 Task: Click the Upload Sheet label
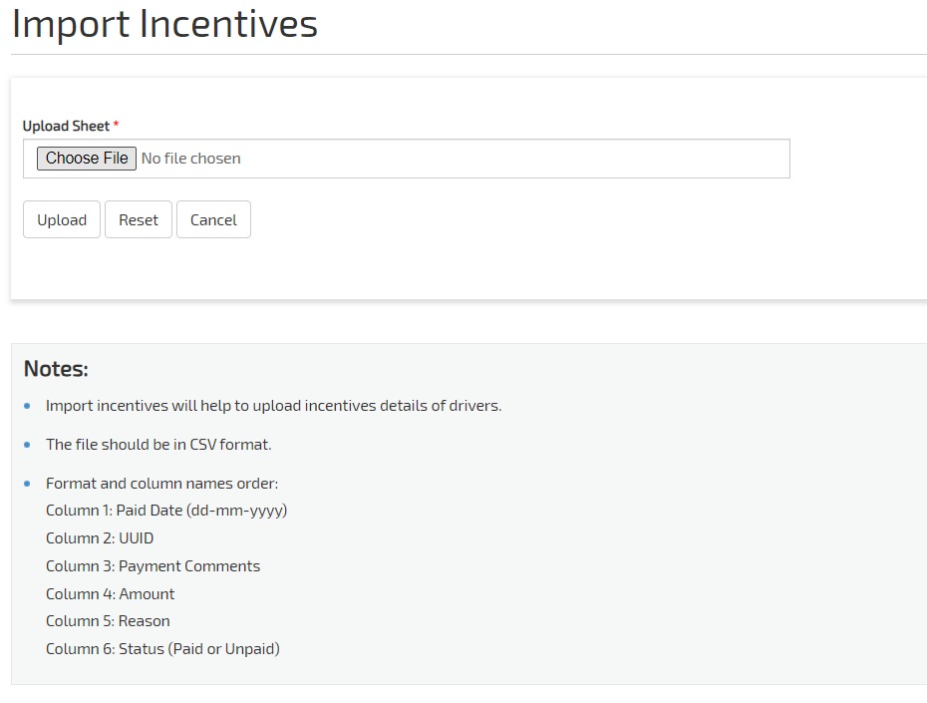coord(66,126)
